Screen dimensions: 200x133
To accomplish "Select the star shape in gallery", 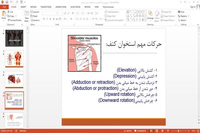I will click(143, 20).
